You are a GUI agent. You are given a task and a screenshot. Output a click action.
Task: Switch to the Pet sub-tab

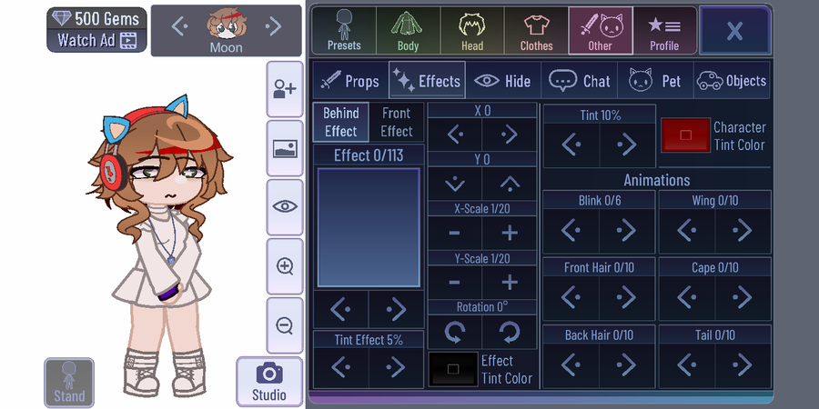pyautogui.click(x=655, y=81)
